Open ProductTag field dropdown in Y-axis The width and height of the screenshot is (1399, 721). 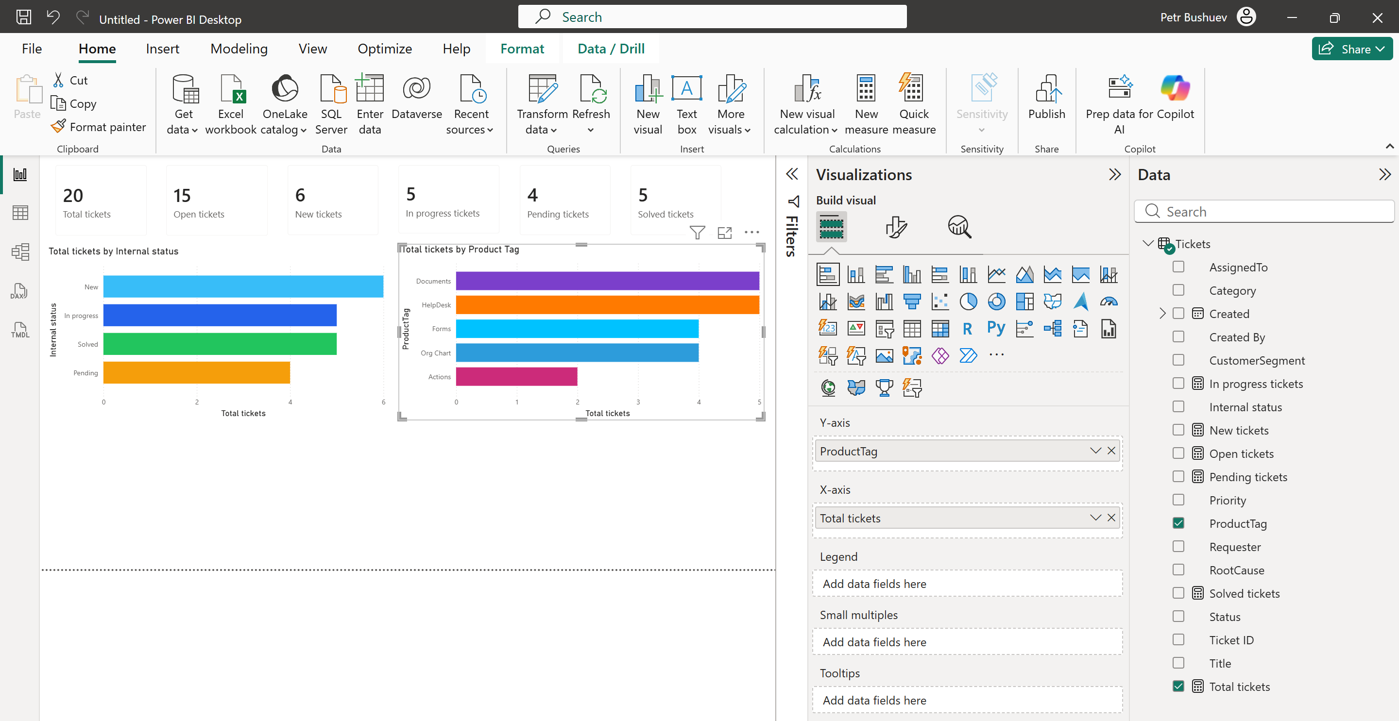[1095, 451]
